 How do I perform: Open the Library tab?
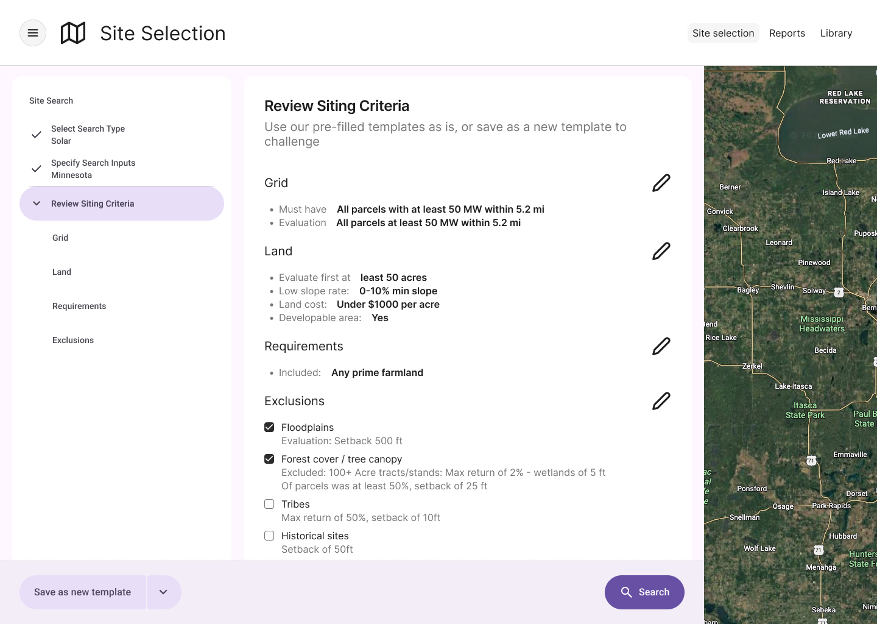point(836,33)
